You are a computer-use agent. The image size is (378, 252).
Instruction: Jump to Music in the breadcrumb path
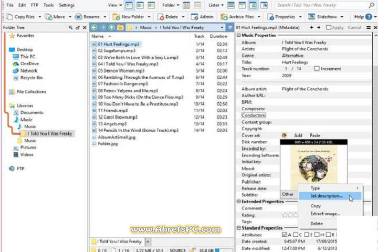pyautogui.click(x=146, y=27)
